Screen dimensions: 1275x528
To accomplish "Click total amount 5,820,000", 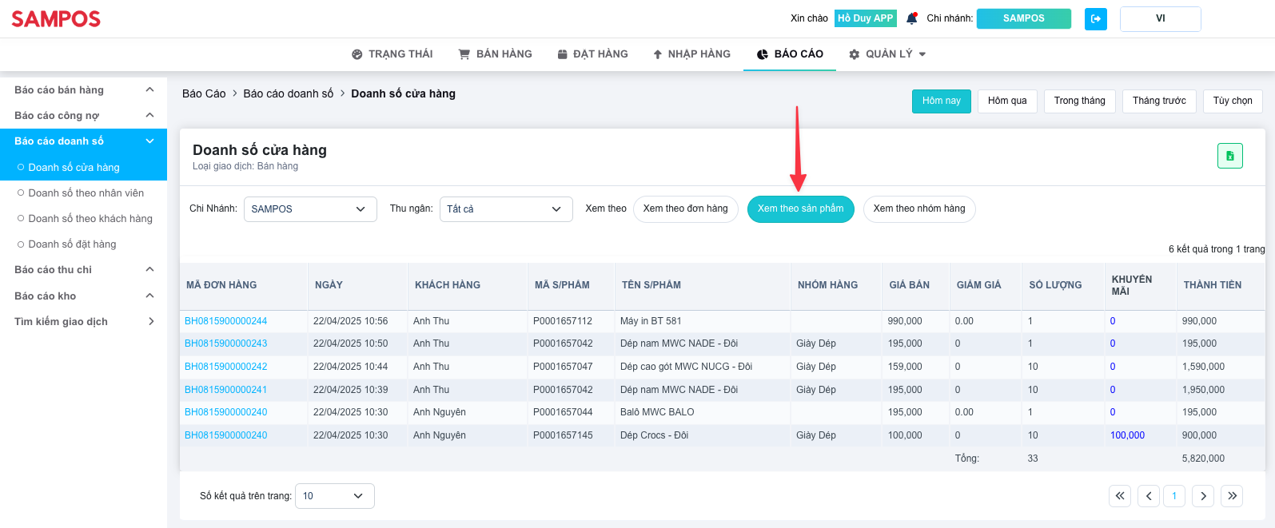I will pyautogui.click(x=1203, y=459).
